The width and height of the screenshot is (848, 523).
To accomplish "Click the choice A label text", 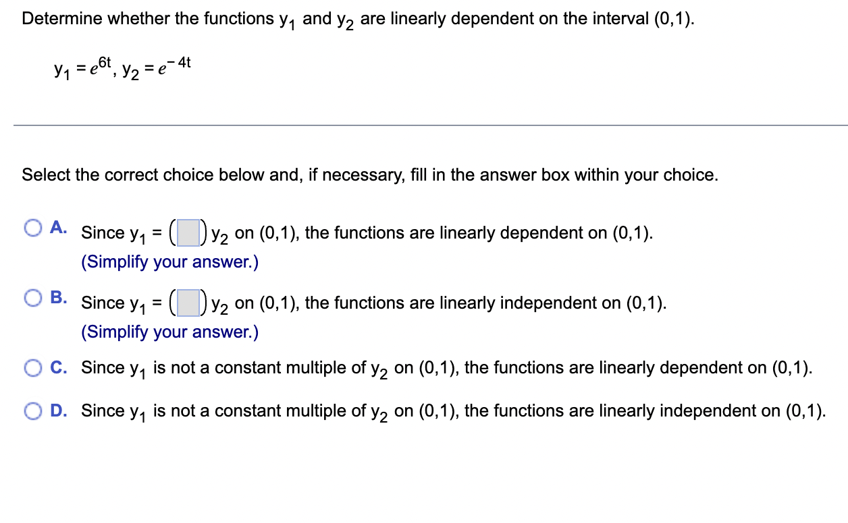I will point(59,227).
